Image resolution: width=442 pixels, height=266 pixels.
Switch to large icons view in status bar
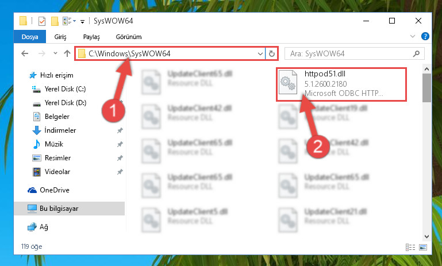423,248
